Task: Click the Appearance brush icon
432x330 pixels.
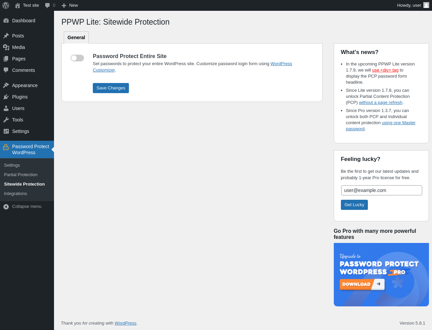Action: click(6, 85)
